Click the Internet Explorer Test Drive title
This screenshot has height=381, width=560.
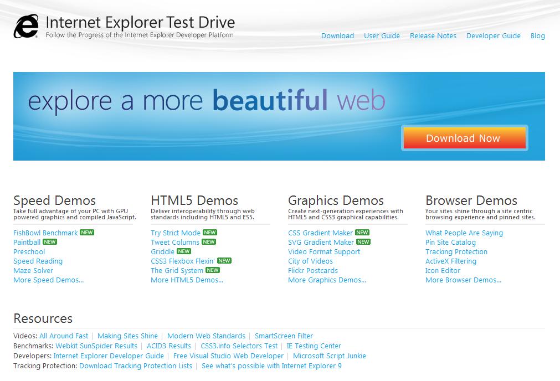(140, 22)
